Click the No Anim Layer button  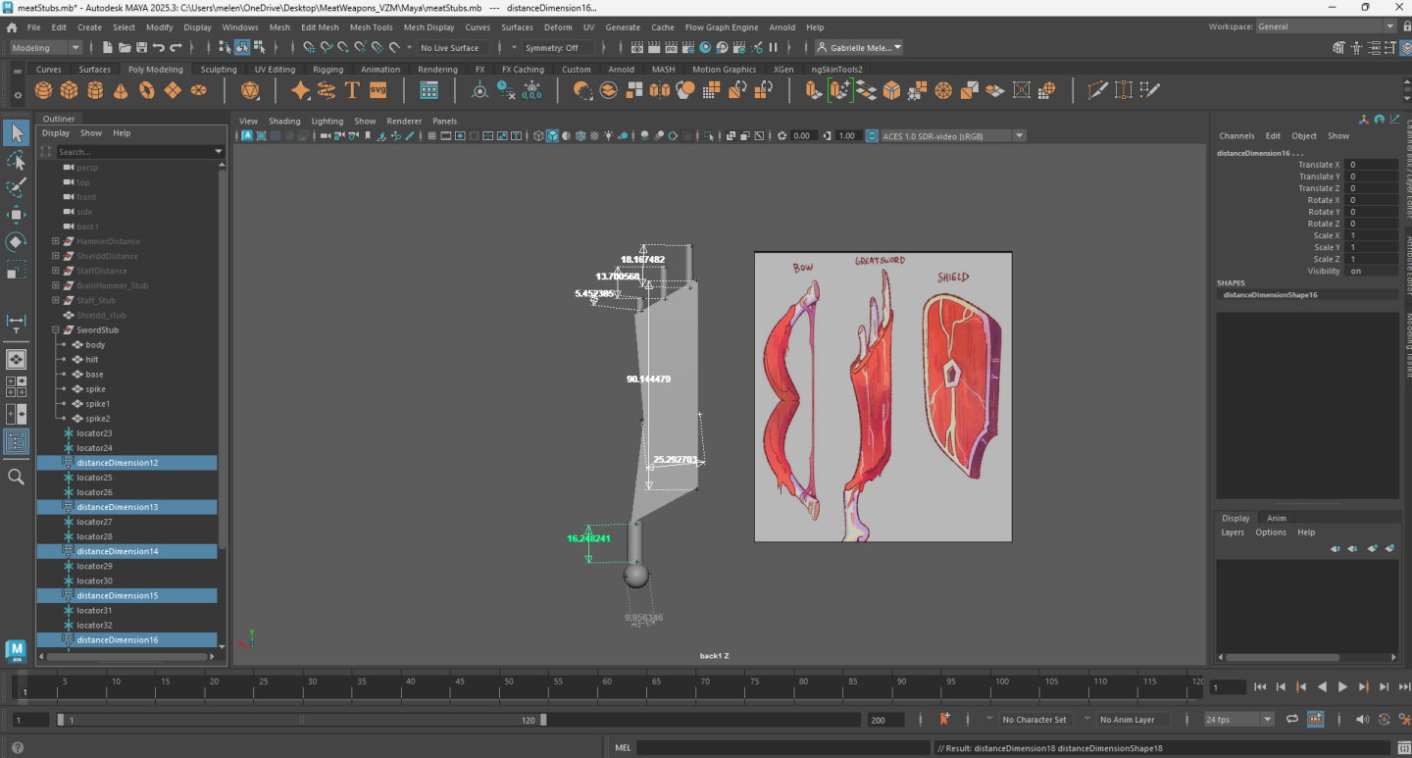click(1127, 719)
